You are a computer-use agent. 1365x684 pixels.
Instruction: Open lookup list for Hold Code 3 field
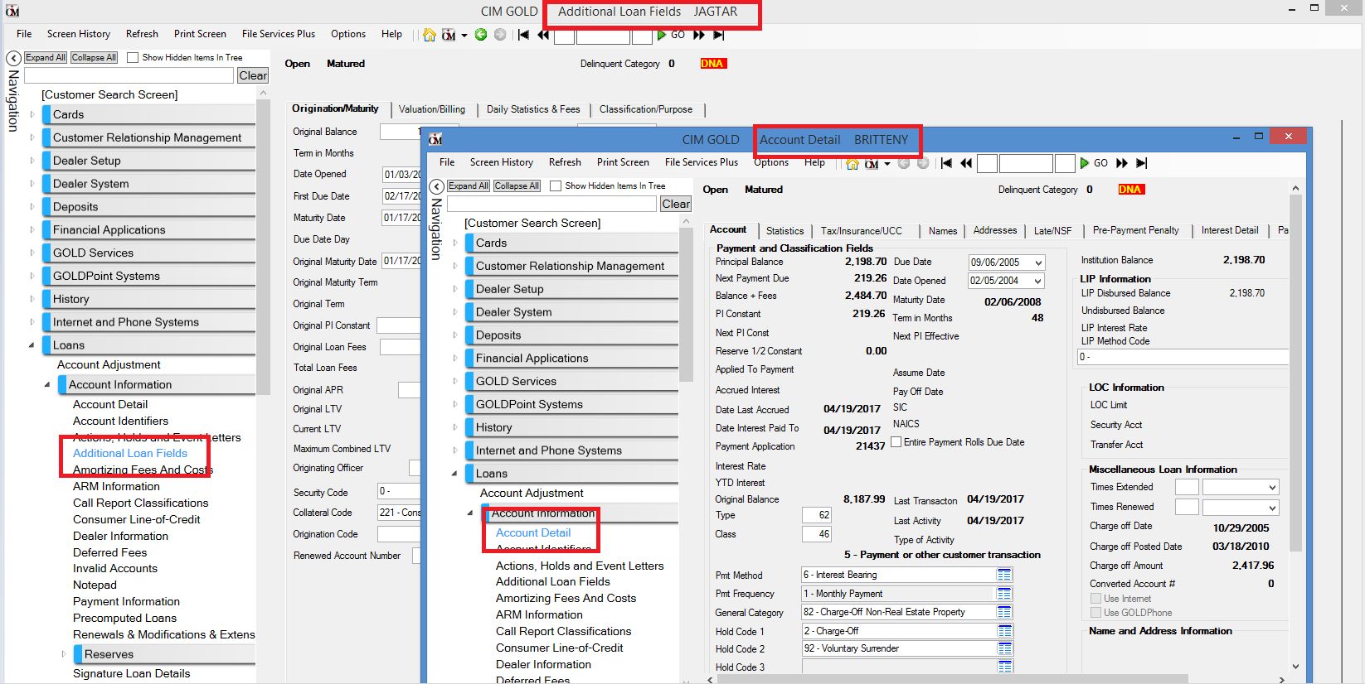coord(1004,667)
